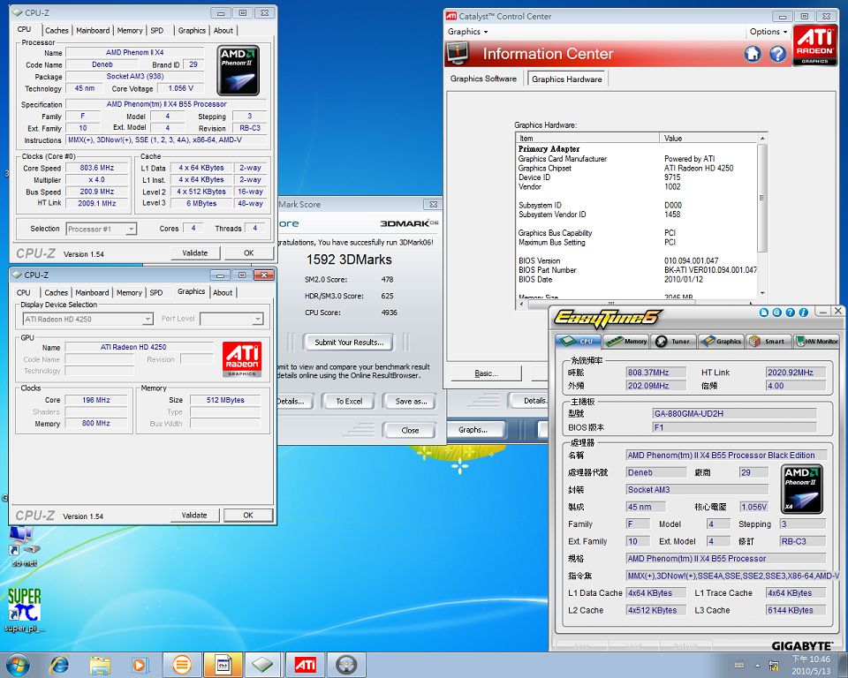
Task: Click the Graphs... button
Action: point(473,430)
